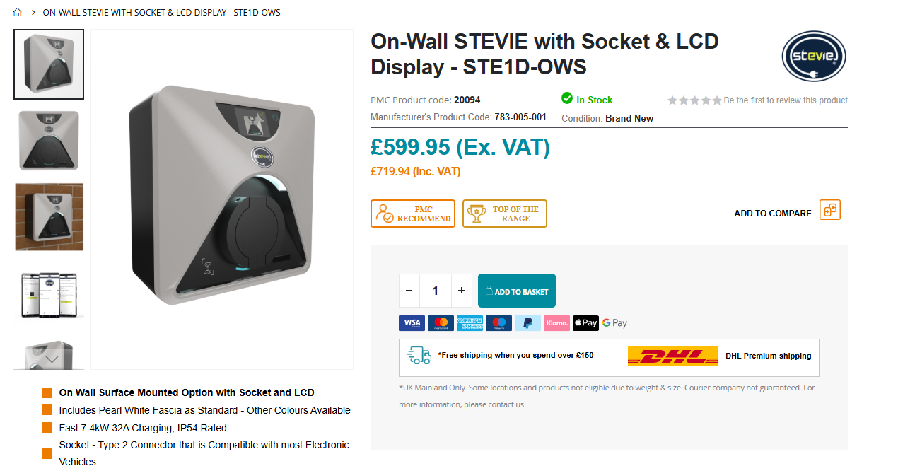Click the DHL shipping logo
The width and height of the screenshot is (898, 466).
click(x=672, y=356)
